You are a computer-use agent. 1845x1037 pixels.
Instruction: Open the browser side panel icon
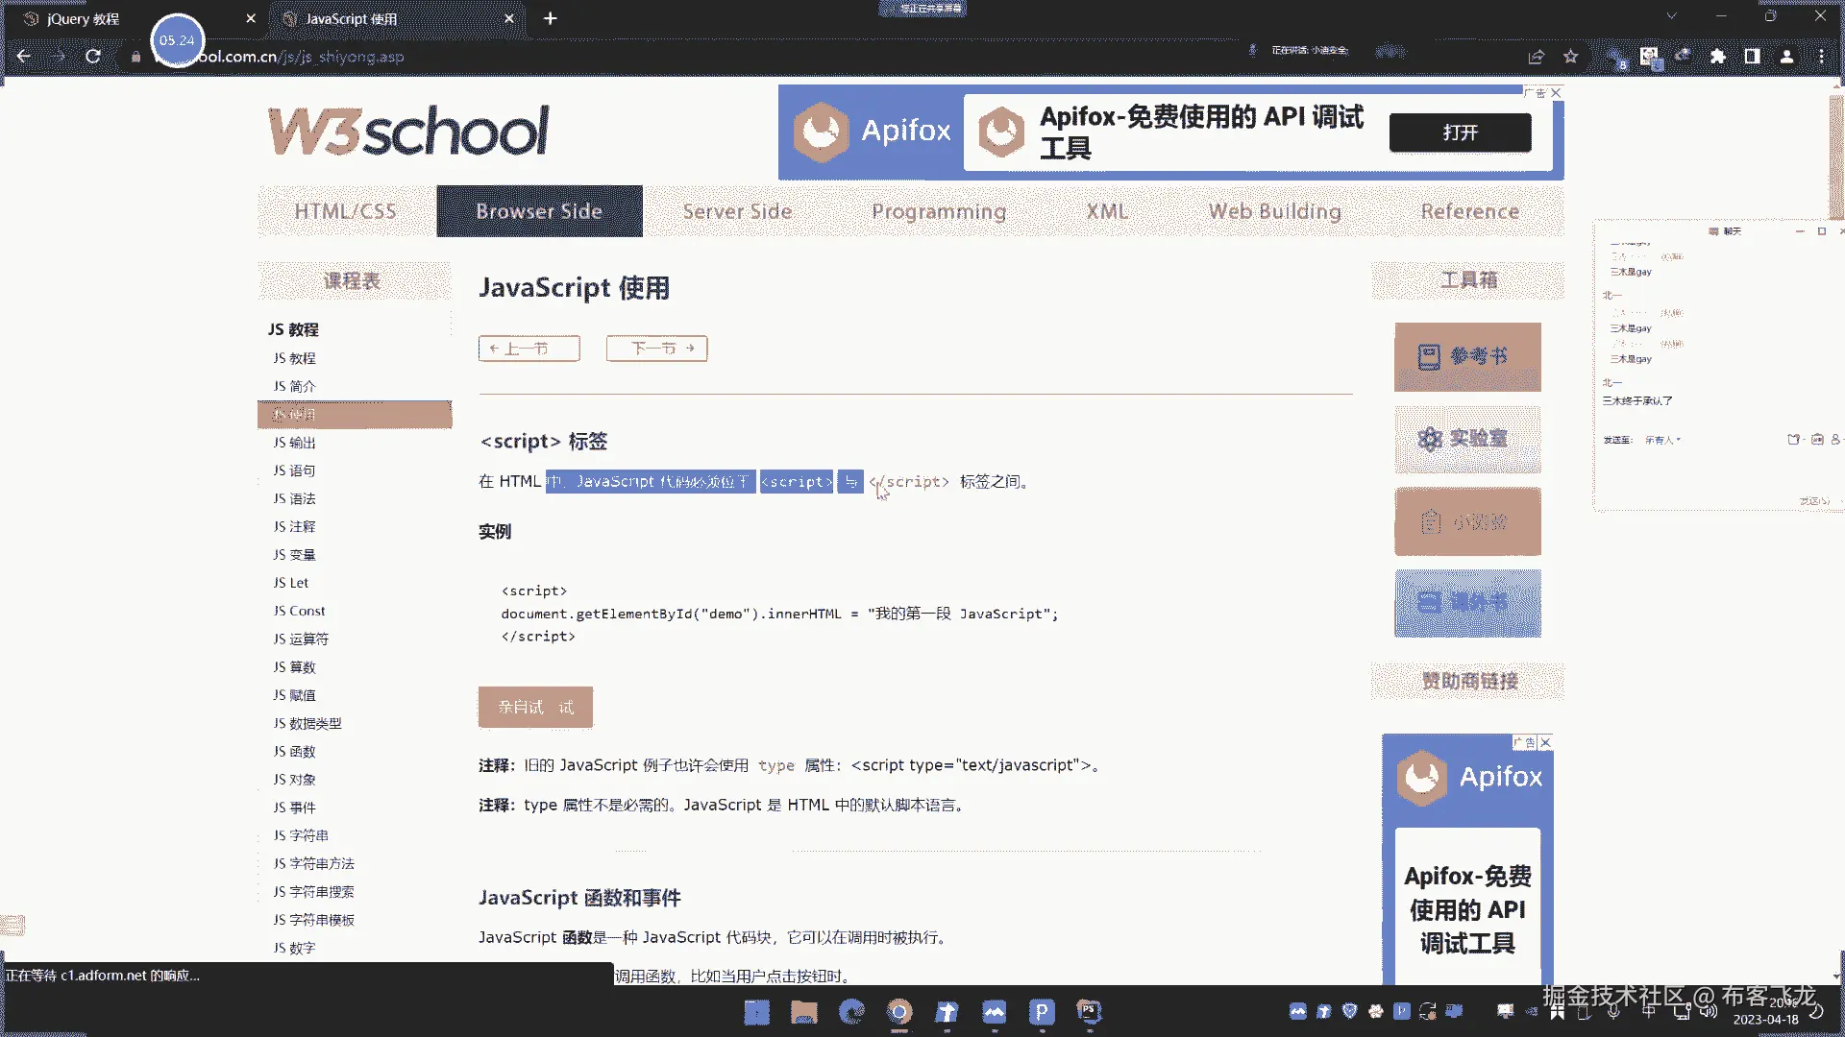[1752, 57]
